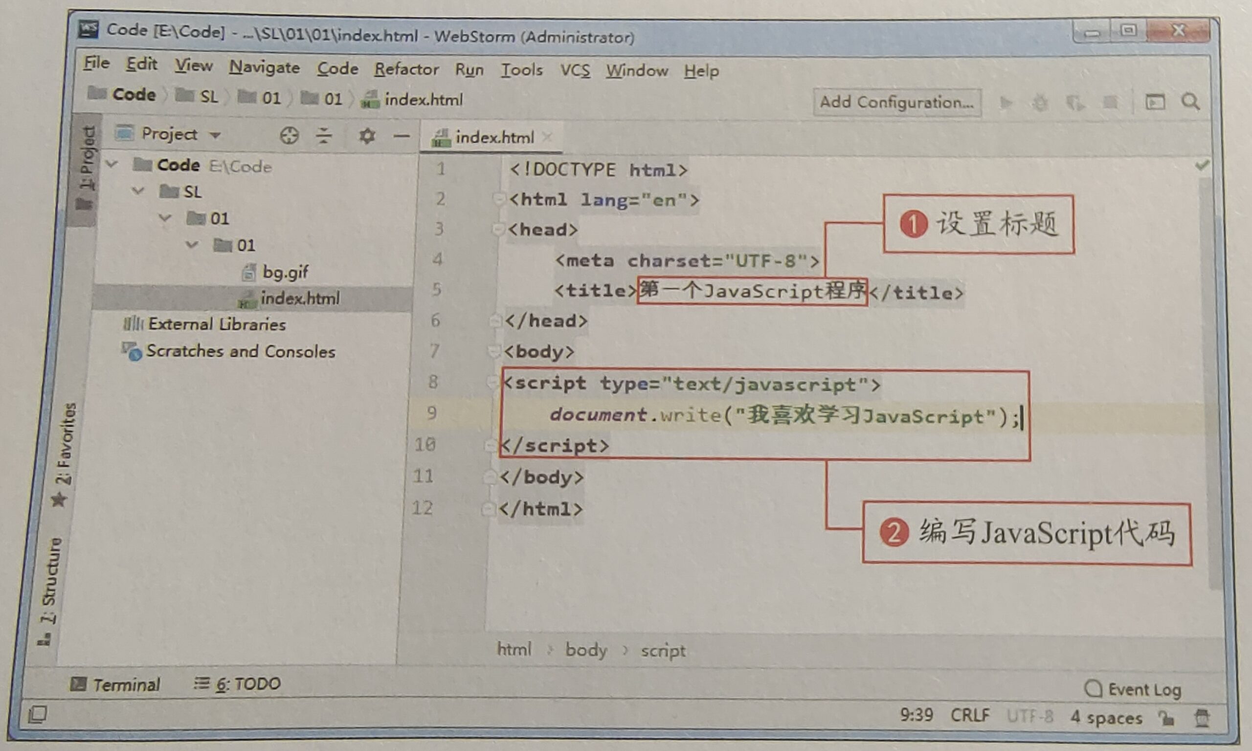Click CRLF line separator in status bar
1252x751 pixels.
tap(969, 715)
